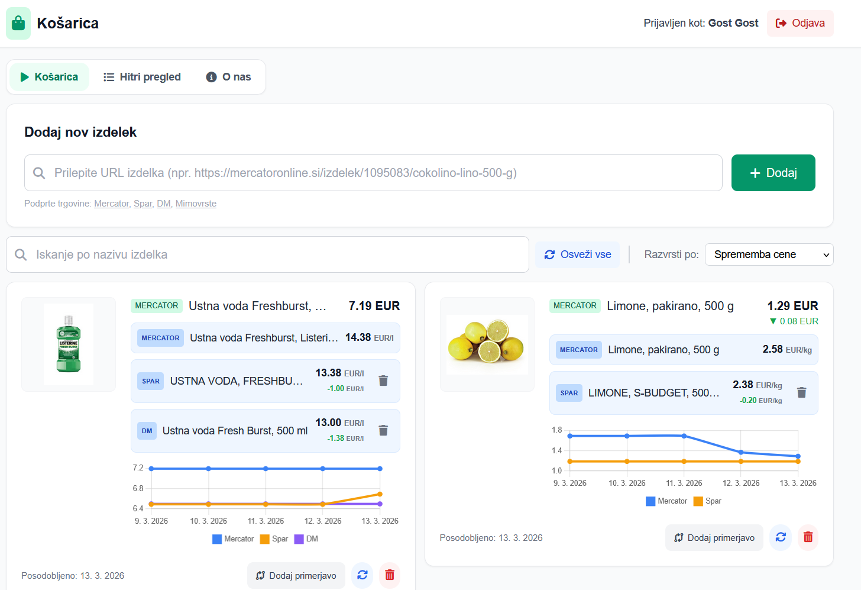Click 13. 3. 2026 point on mouthwash Spar line

coord(380,494)
